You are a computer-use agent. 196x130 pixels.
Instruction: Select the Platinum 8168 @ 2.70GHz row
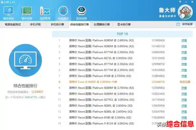[122, 76]
